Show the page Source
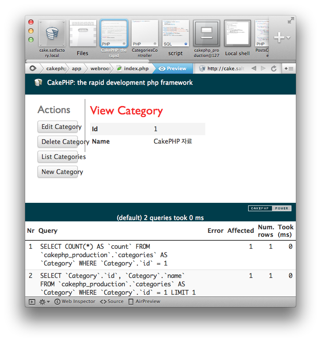The width and height of the screenshot is (321, 342). (x=112, y=301)
